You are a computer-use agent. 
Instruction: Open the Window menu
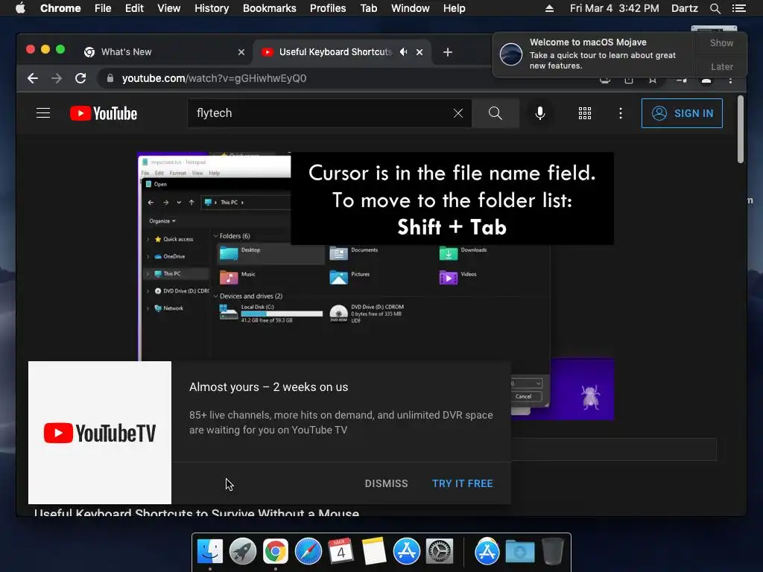pyautogui.click(x=411, y=8)
